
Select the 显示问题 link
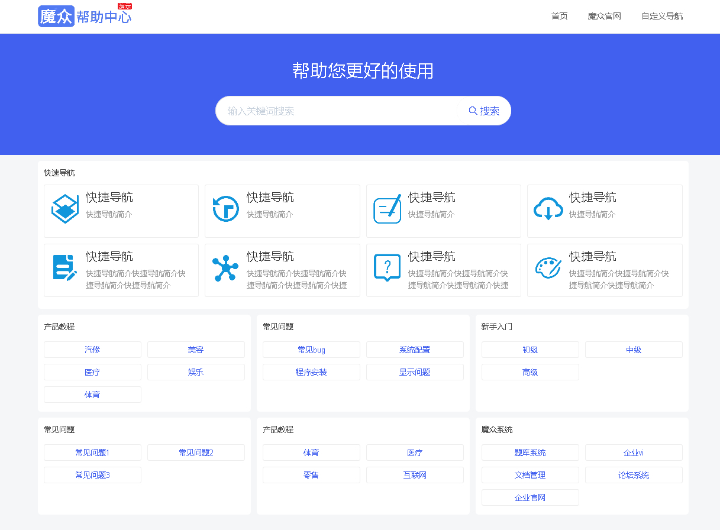point(415,372)
